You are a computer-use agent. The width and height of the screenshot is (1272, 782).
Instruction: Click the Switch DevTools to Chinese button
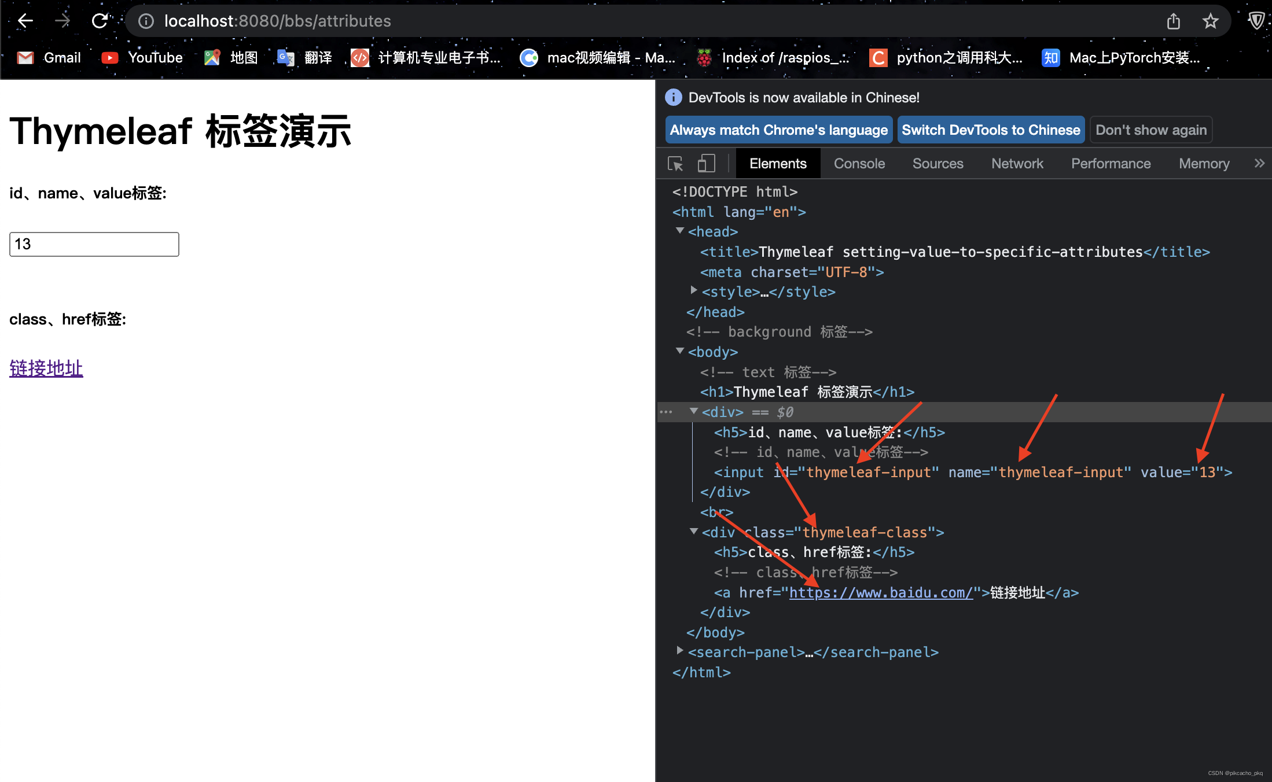click(991, 130)
